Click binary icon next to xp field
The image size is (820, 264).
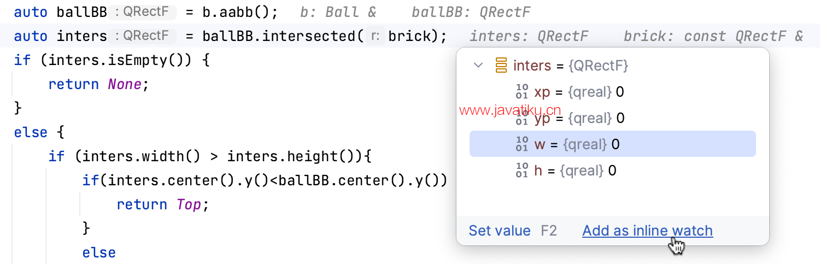coord(522,92)
